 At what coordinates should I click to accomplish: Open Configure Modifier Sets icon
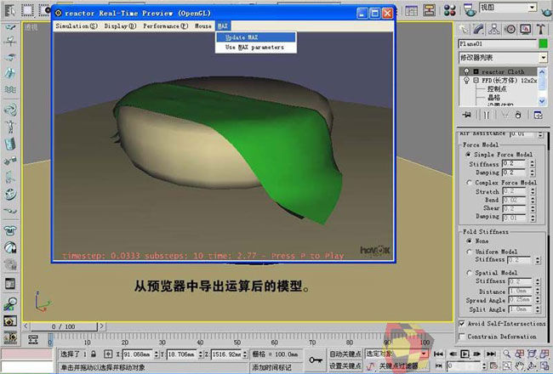click(538, 115)
